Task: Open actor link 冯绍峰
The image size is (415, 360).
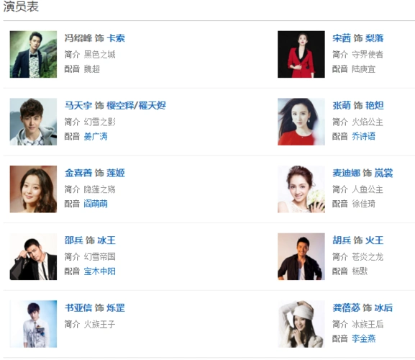Action: [78, 38]
